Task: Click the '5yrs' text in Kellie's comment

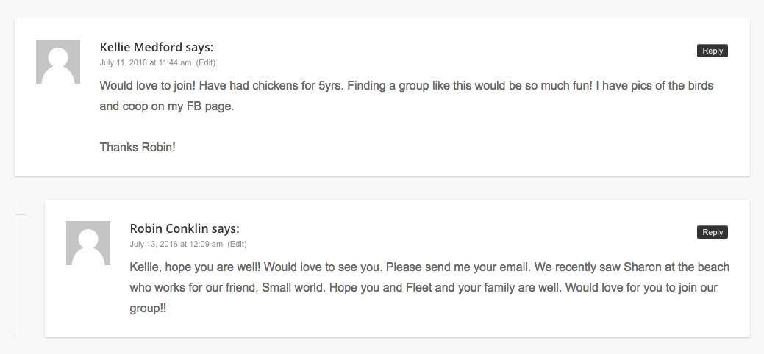Action: [x=331, y=86]
